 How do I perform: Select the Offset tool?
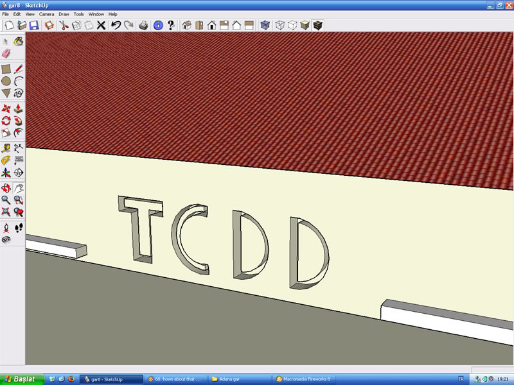pyautogui.click(x=19, y=133)
